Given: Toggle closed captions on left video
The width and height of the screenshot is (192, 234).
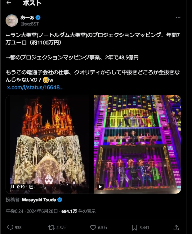Looking at the screenshot, I should click(x=31, y=187).
